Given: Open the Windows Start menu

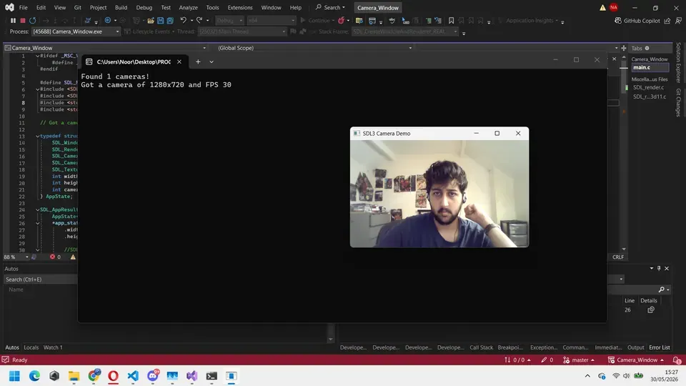Looking at the screenshot, I should 14,376.
